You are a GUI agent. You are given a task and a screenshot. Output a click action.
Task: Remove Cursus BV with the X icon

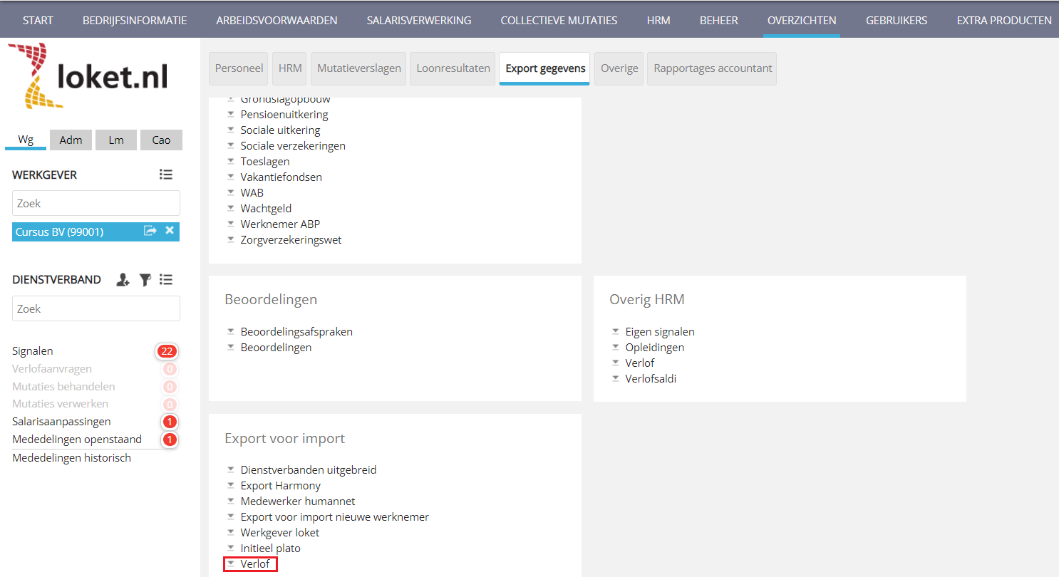(170, 231)
